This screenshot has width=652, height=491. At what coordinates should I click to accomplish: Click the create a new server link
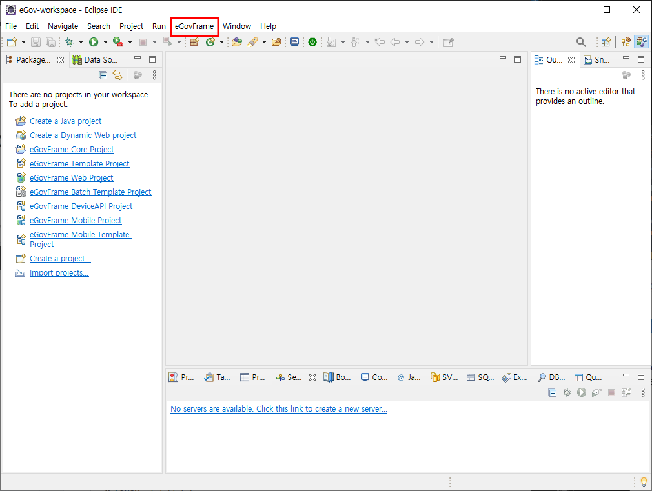[279, 408]
